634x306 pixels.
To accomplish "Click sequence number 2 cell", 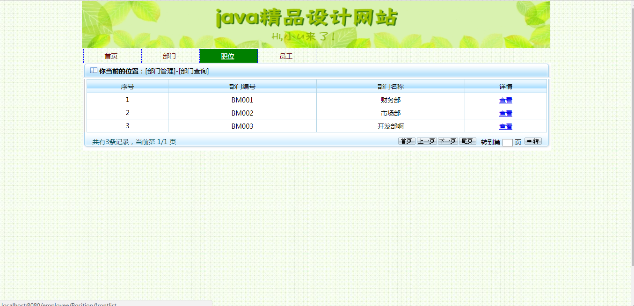I will [x=127, y=113].
